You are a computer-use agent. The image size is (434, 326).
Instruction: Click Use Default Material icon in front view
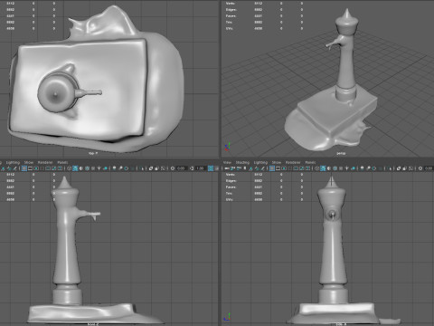pos(329,168)
